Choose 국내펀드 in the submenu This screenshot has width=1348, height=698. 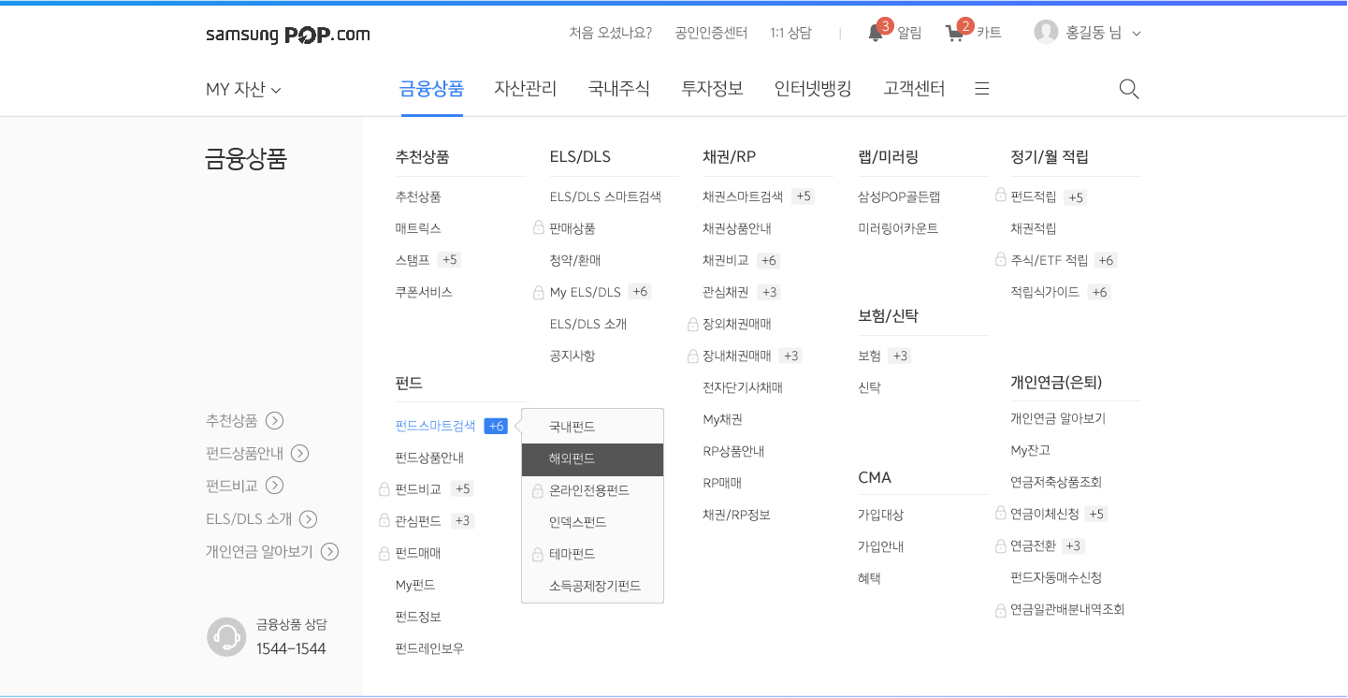coord(592,427)
